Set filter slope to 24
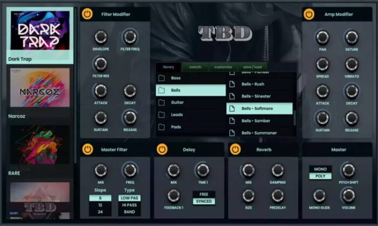Viewport: 378px width, 226px height. coord(100,213)
